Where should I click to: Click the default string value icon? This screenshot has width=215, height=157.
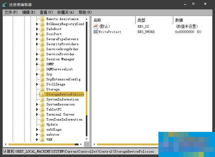[96, 26]
